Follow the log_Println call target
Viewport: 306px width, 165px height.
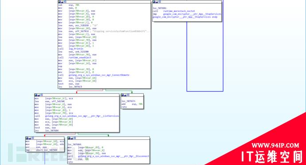76,49
